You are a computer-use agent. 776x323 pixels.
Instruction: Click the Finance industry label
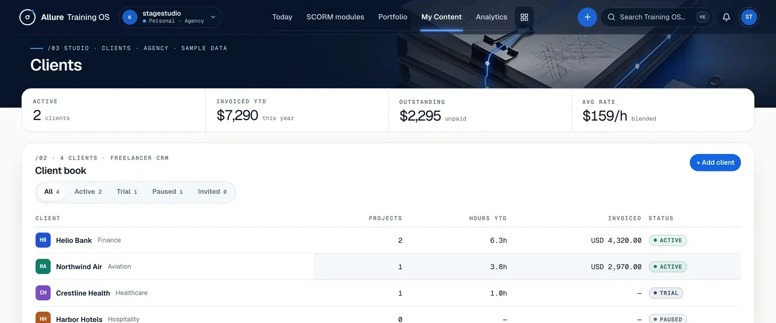tap(109, 240)
